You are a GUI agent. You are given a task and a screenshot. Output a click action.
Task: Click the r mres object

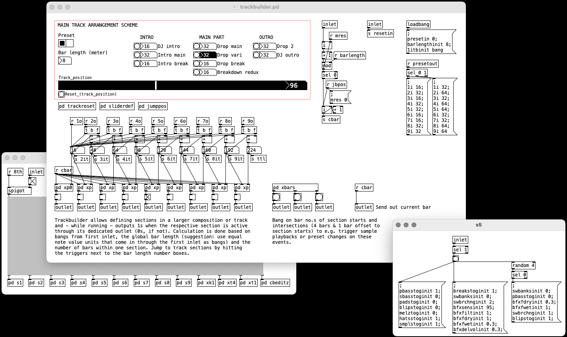click(x=338, y=36)
